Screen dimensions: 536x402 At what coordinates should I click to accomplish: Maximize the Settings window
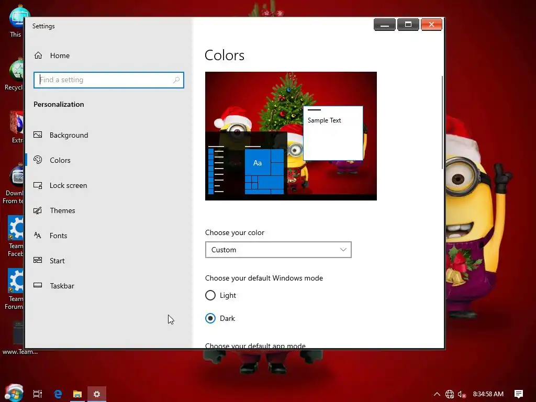click(x=408, y=25)
